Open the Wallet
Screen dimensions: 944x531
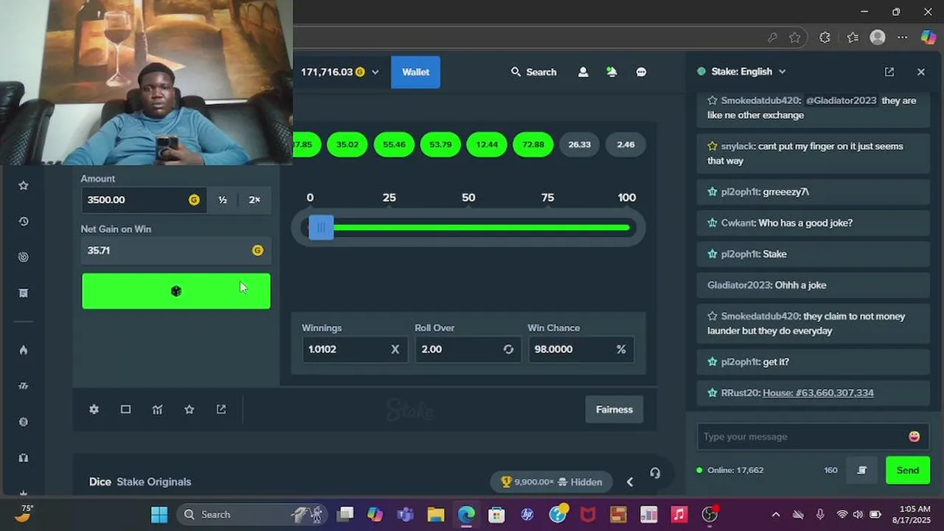pos(415,72)
